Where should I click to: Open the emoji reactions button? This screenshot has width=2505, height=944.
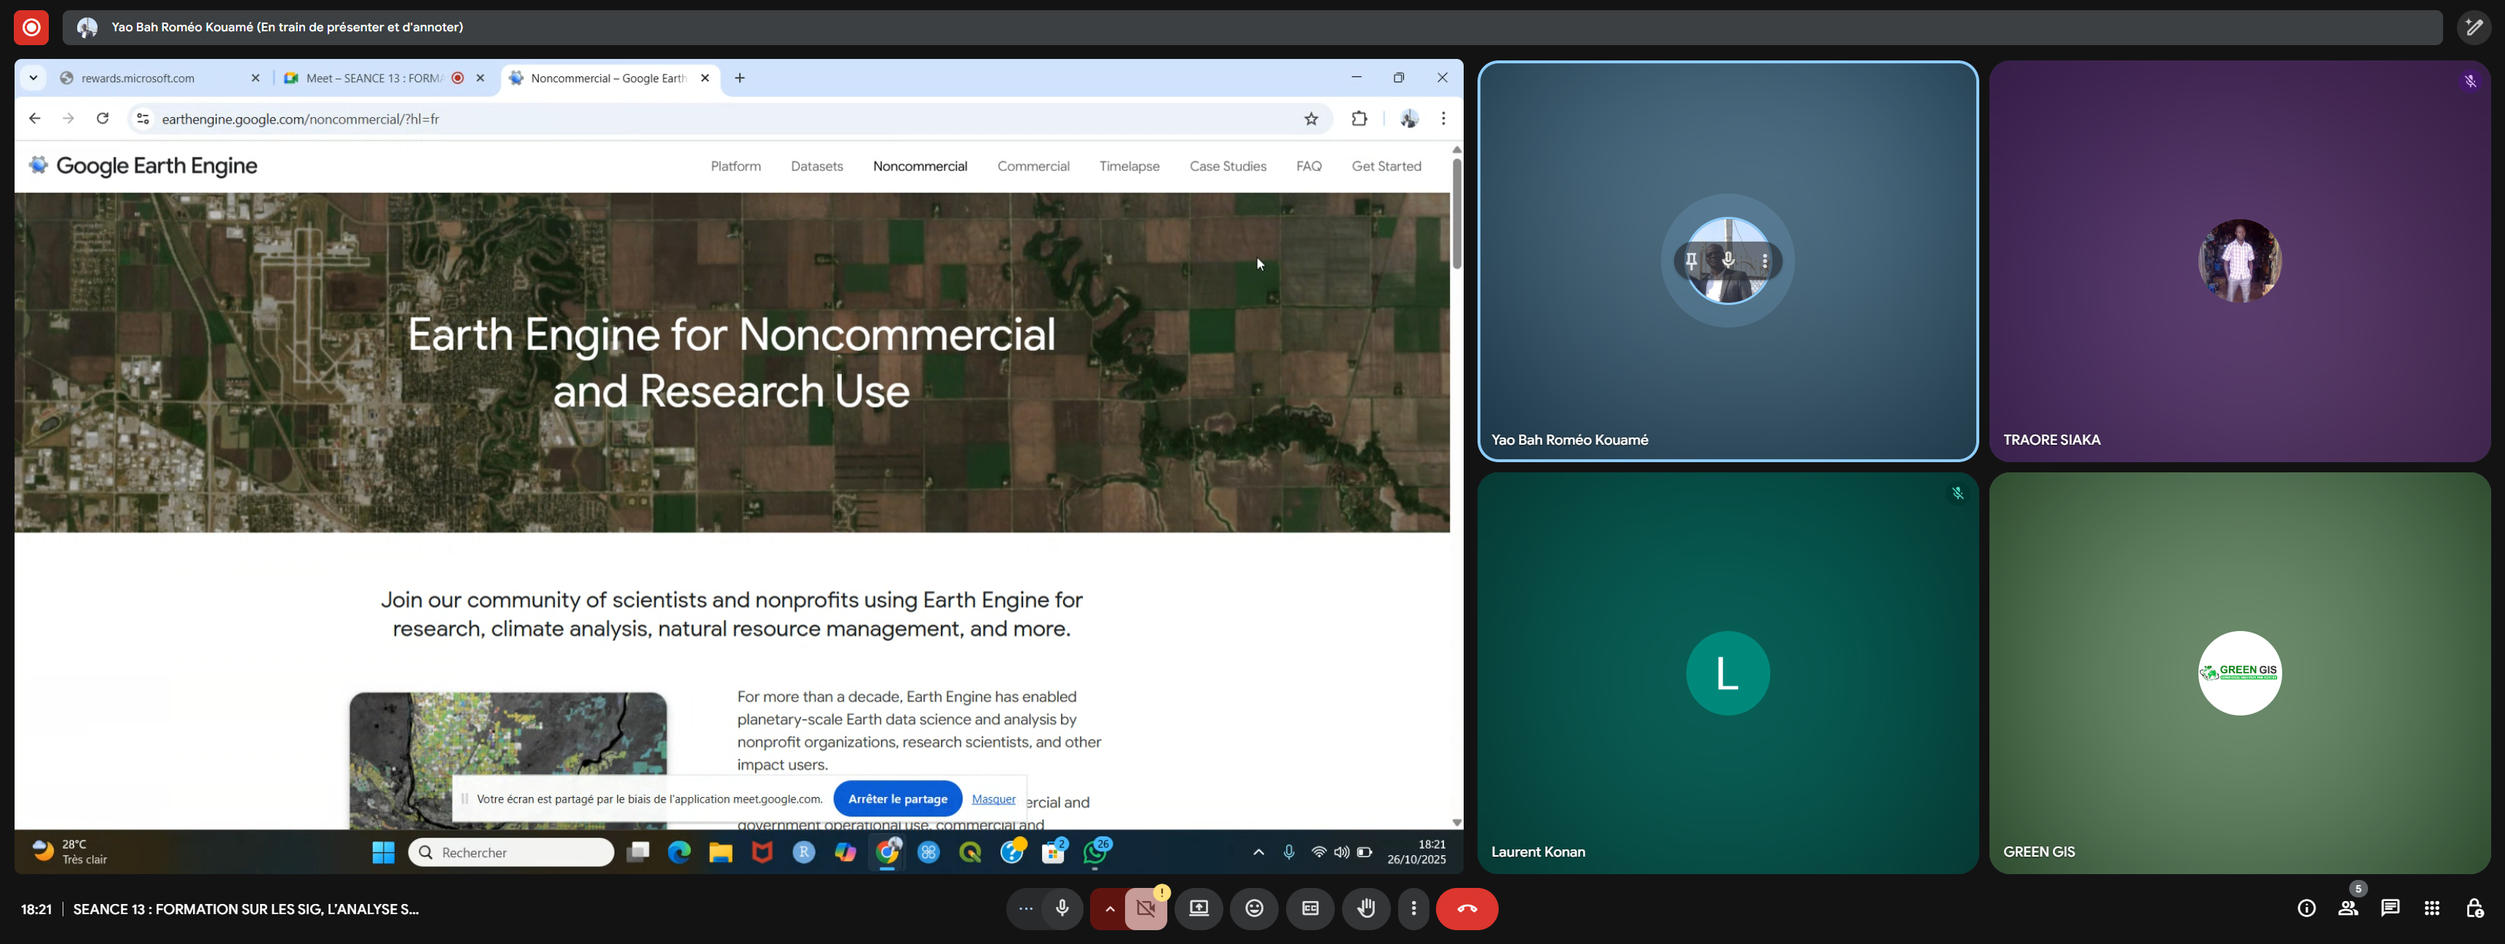click(x=1255, y=908)
